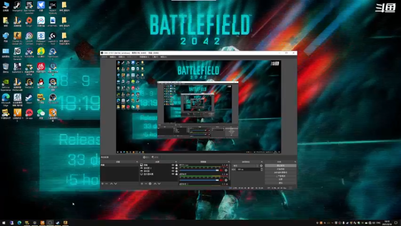Open Microsoft Edge desktop shortcut
401x226 pixels.
(6, 100)
